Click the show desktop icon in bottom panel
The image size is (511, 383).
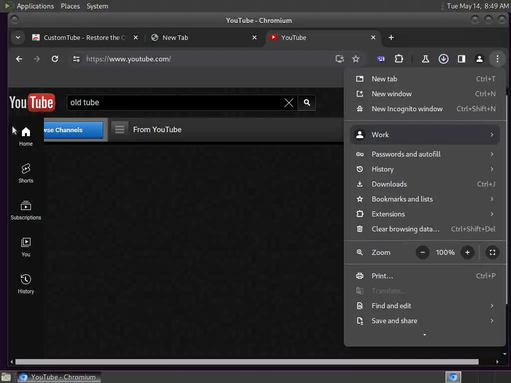6,378
